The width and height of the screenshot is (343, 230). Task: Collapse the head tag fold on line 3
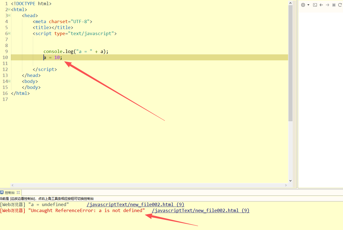9,15
